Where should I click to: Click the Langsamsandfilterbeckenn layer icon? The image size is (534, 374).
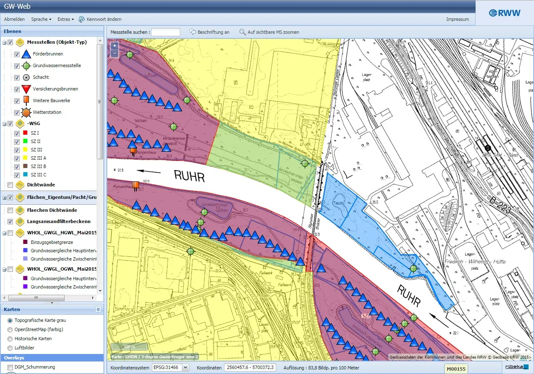point(20,221)
